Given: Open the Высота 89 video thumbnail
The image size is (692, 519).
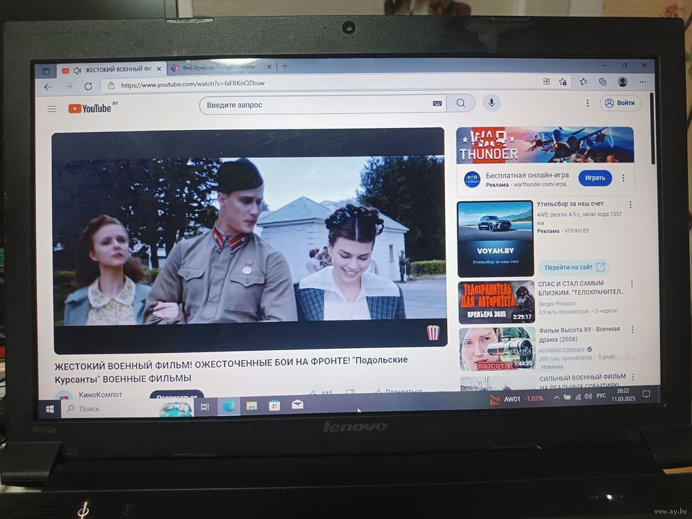Looking at the screenshot, I should tap(498, 349).
